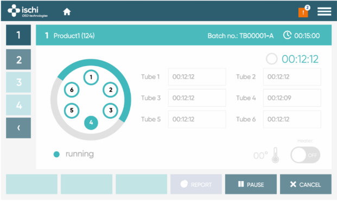Select tube position 2 in carousel
Screen dimensions: 337x201
click(111, 90)
